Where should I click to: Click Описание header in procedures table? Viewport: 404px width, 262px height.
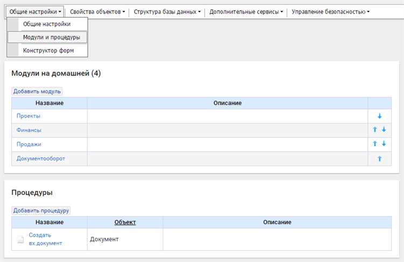tap(277, 222)
